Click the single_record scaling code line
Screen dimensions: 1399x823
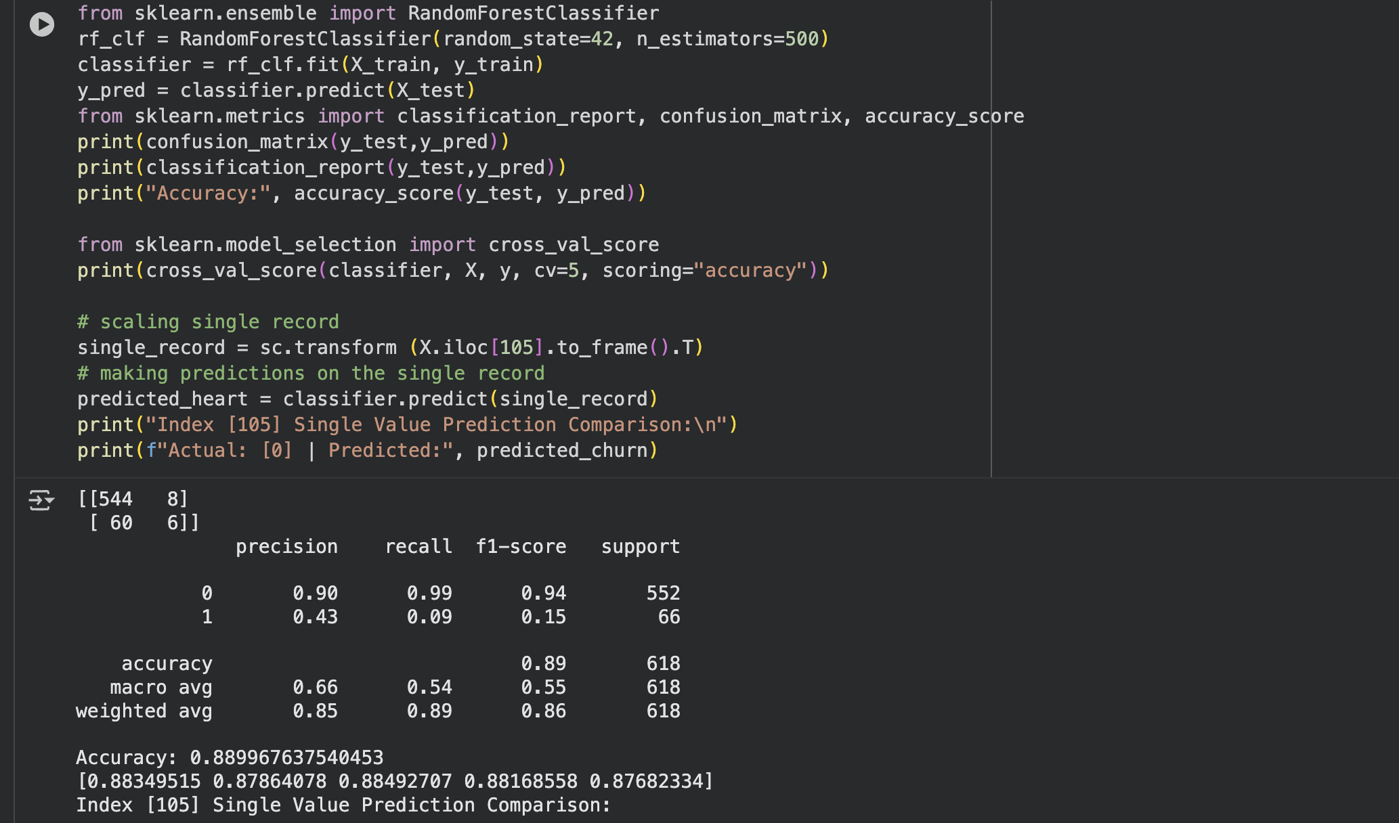tap(390, 347)
